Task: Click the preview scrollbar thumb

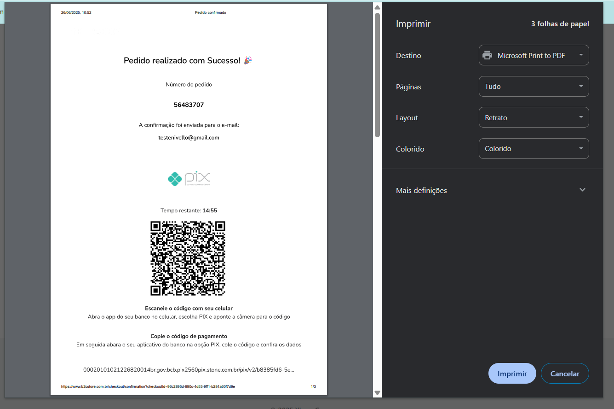Action: tap(377, 75)
